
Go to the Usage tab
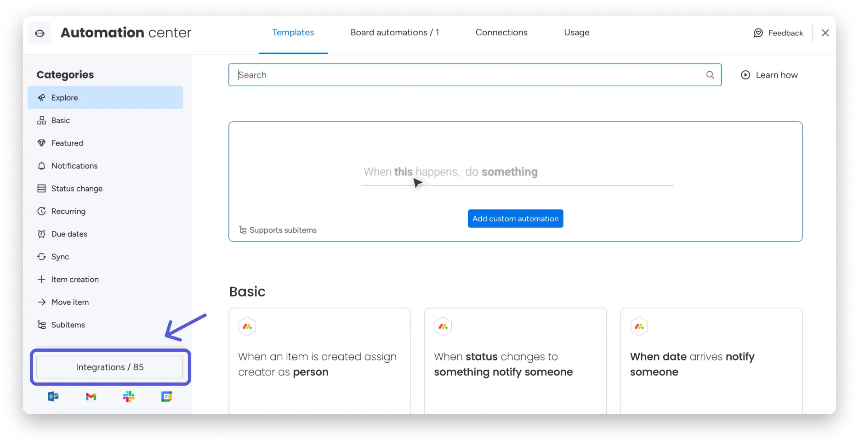point(576,33)
